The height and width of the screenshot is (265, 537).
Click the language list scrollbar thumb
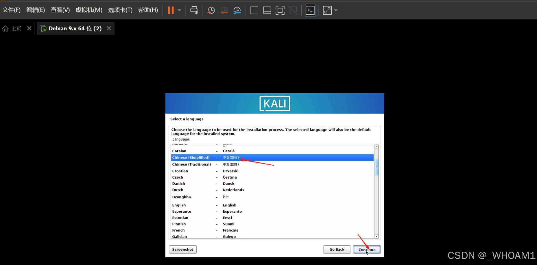pyautogui.click(x=377, y=167)
